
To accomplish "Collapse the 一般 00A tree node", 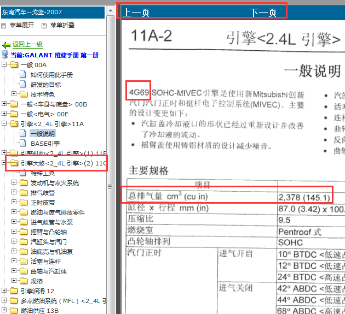I will click(4, 64).
